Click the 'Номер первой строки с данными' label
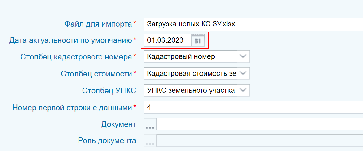The height and width of the screenshot is (151, 363). (x=72, y=108)
